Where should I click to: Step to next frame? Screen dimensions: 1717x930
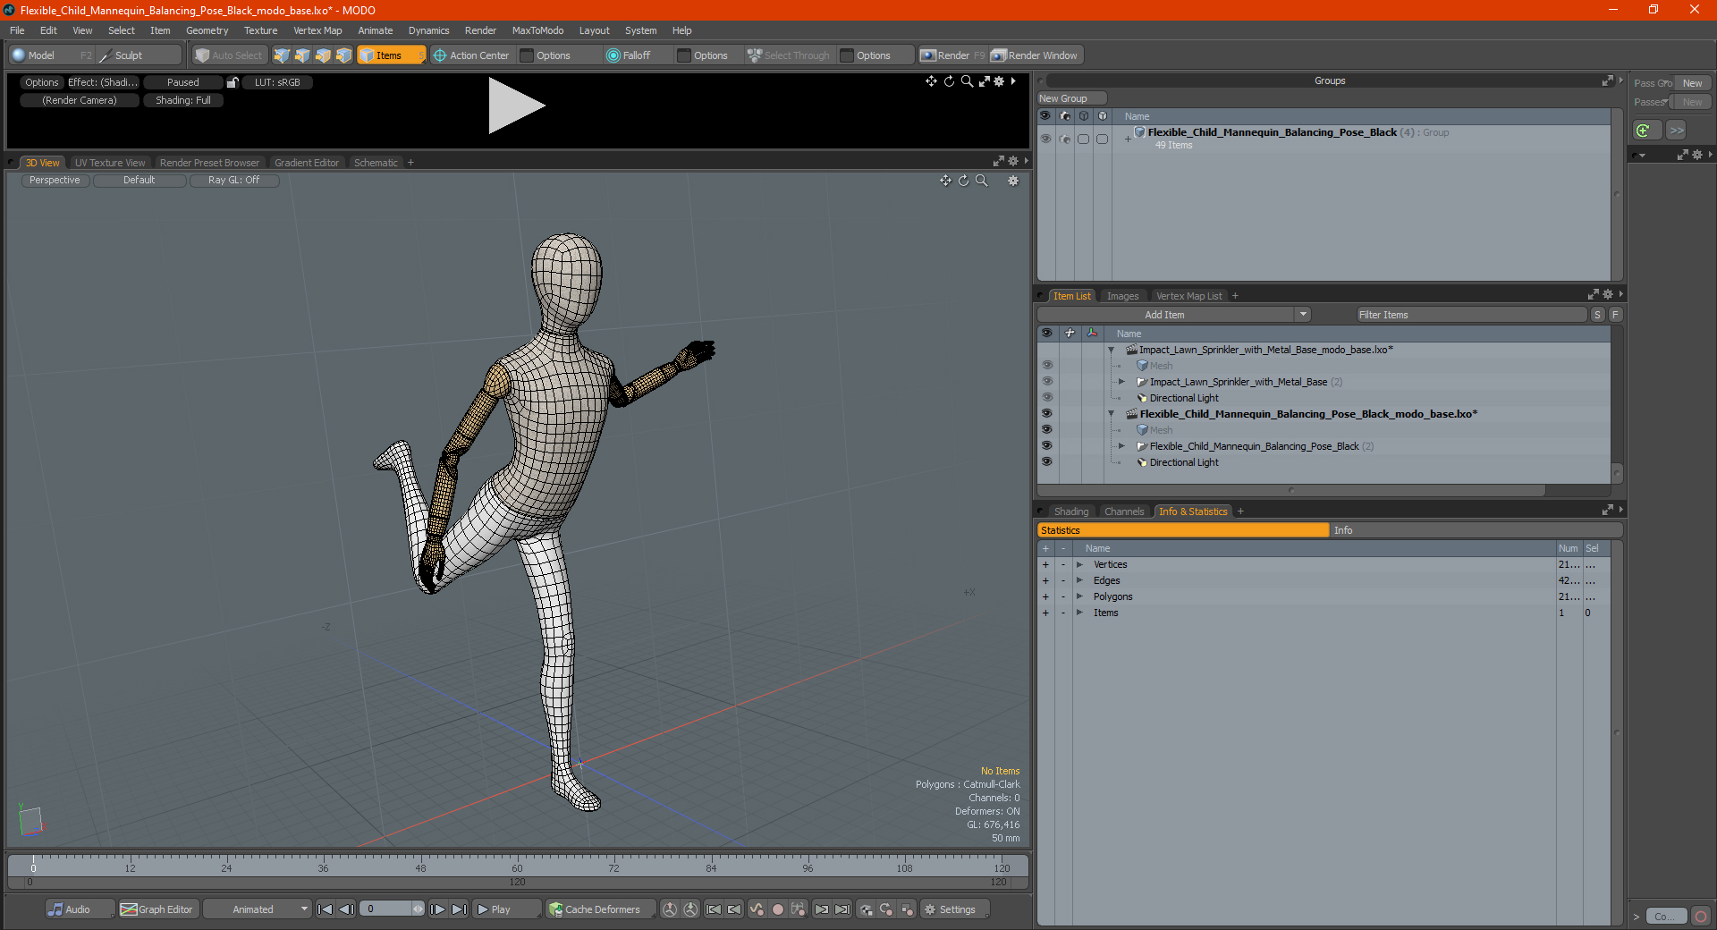click(x=438, y=909)
